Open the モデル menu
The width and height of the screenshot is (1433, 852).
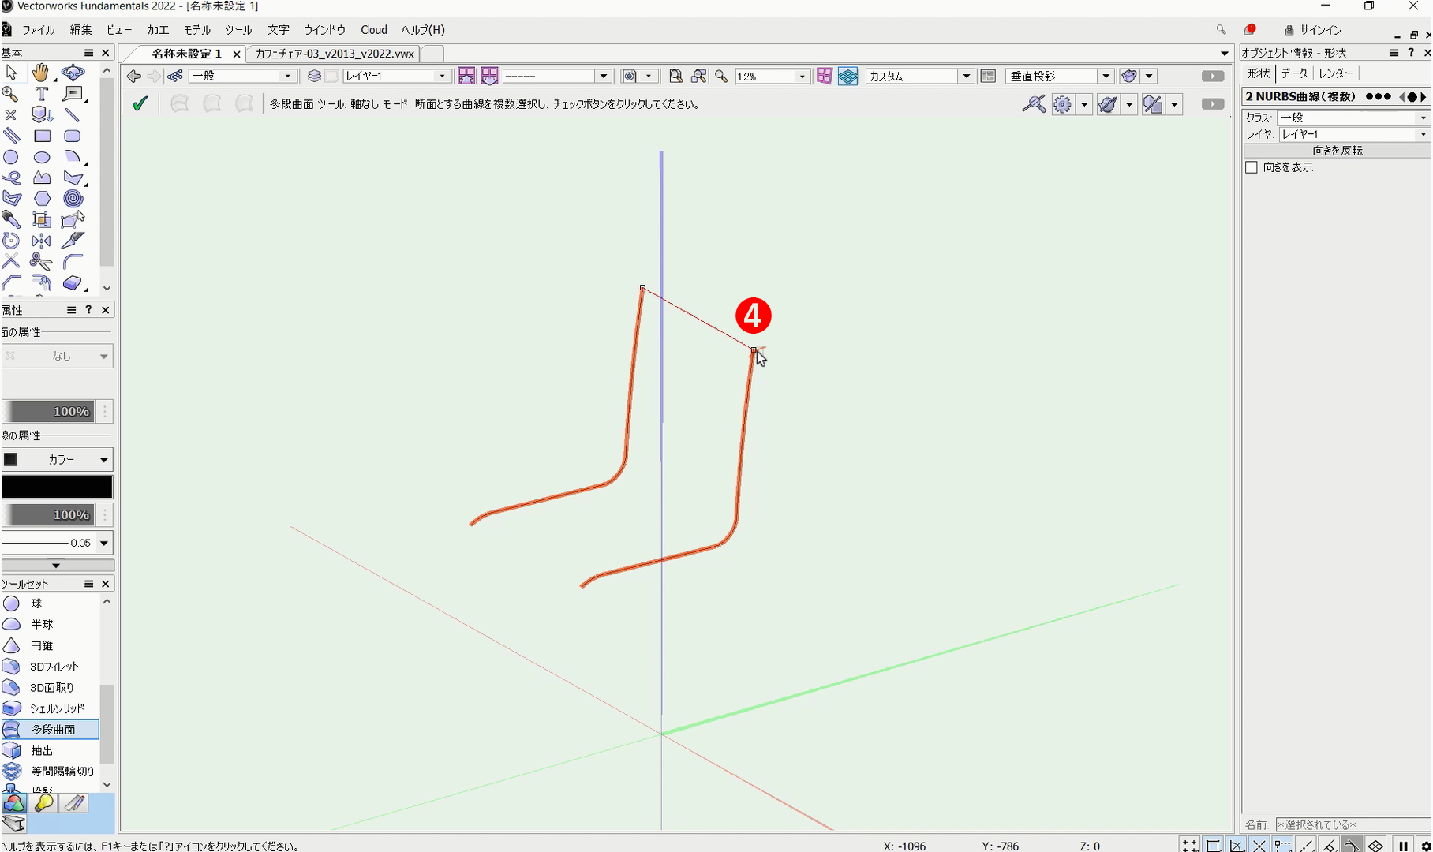pos(197,30)
